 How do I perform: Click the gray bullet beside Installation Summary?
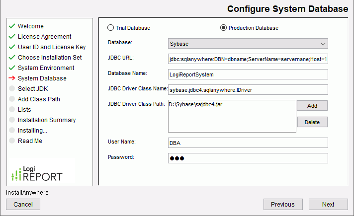tap(12, 120)
